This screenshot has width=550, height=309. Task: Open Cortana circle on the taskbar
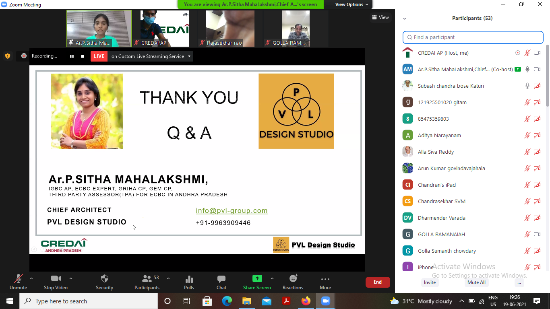point(167,301)
